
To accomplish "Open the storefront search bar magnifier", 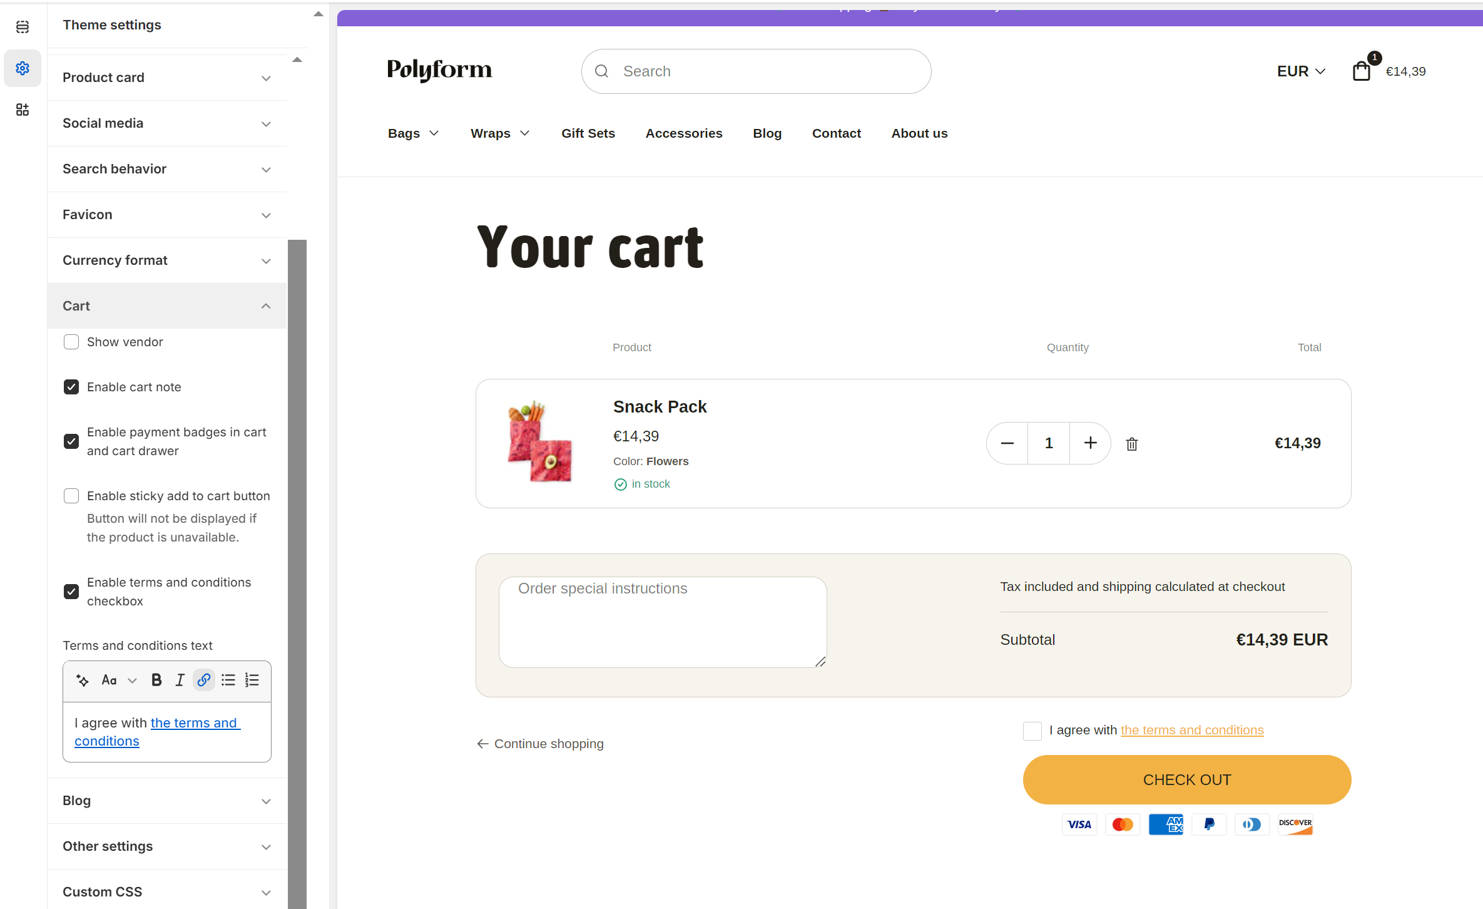I will [x=601, y=71].
